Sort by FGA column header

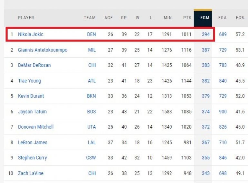(x=222, y=18)
